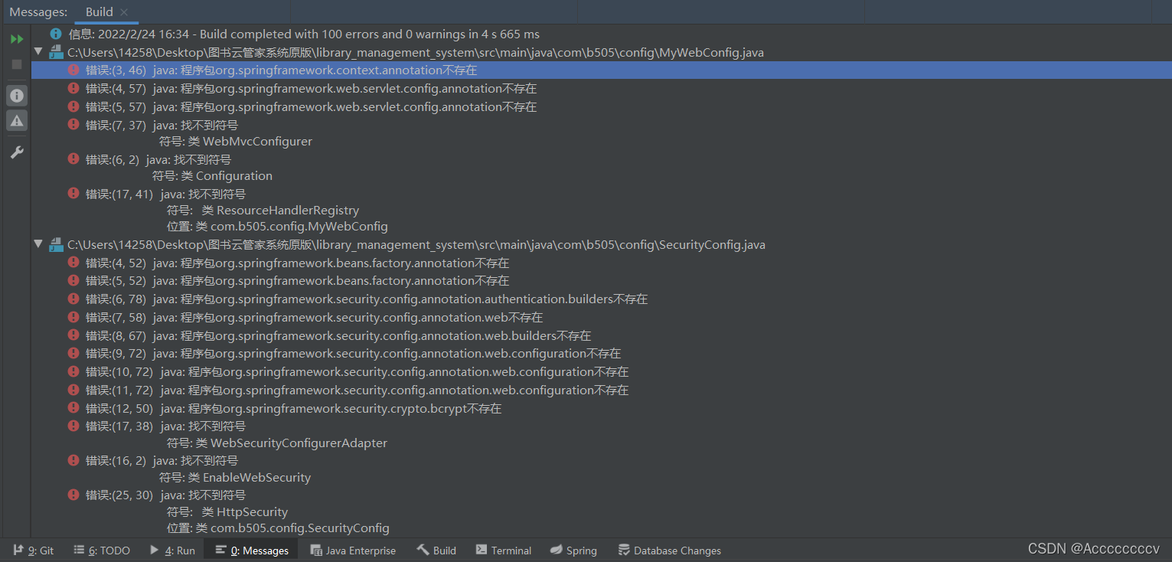Toggle the Show Infos filter icon
This screenshot has height=562, width=1172.
tap(17, 96)
